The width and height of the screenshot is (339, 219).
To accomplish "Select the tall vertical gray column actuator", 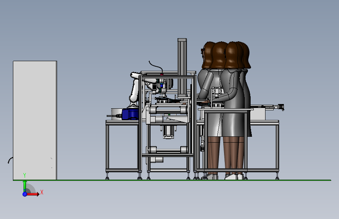I will pos(182,68).
